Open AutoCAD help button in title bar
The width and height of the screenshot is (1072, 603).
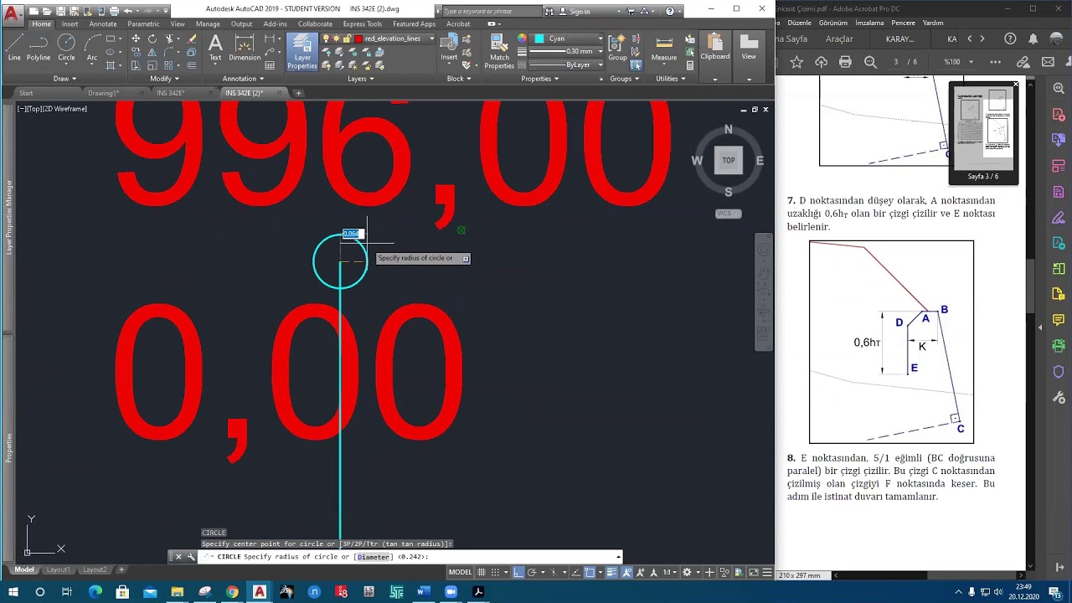click(x=670, y=11)
